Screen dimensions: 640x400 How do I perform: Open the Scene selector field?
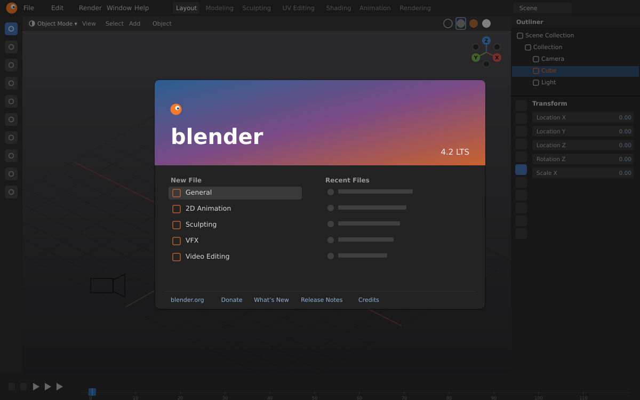point(542,8)
